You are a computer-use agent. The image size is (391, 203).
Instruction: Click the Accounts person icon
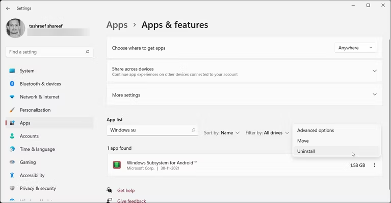[x=12, y=136]
